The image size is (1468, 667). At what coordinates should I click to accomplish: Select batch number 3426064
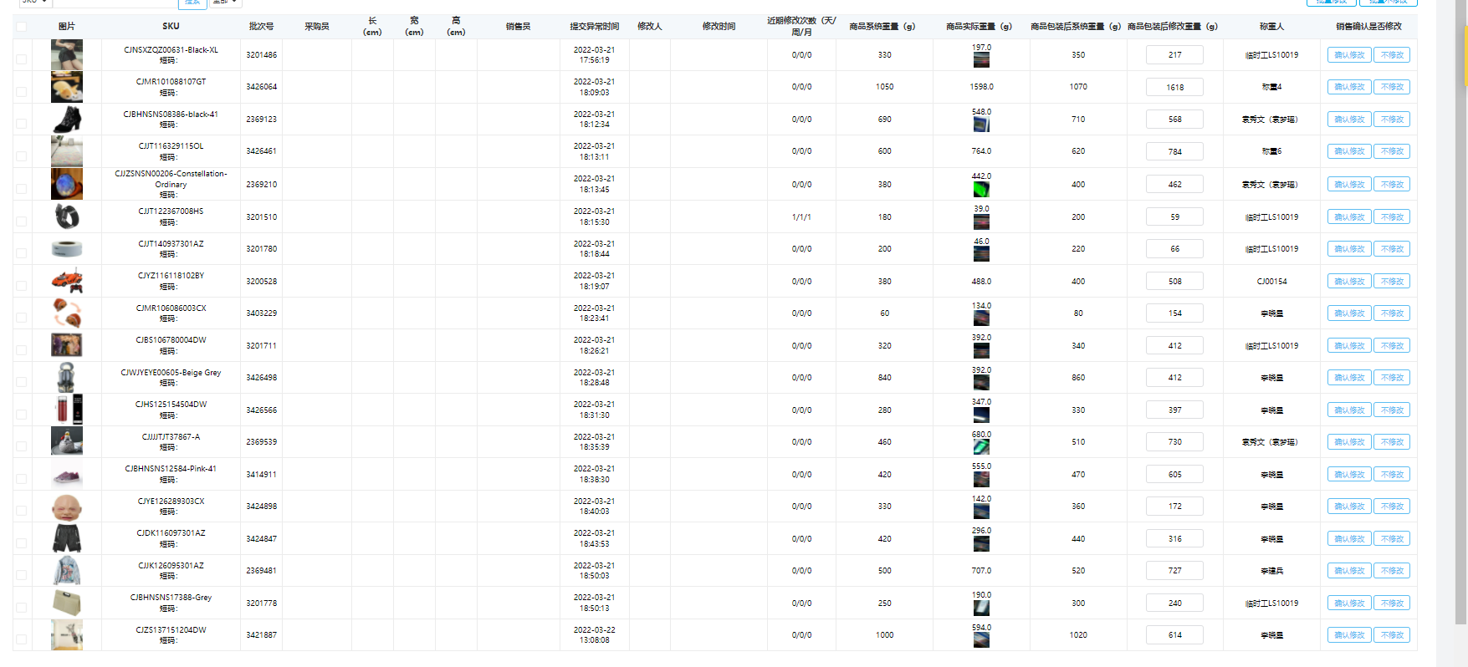click(261, 87)
